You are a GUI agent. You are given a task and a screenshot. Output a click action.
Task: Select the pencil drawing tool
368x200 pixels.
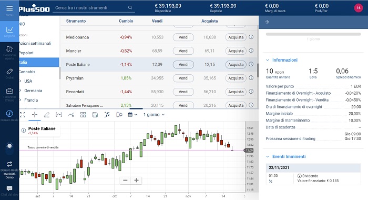tap(47, 115)
